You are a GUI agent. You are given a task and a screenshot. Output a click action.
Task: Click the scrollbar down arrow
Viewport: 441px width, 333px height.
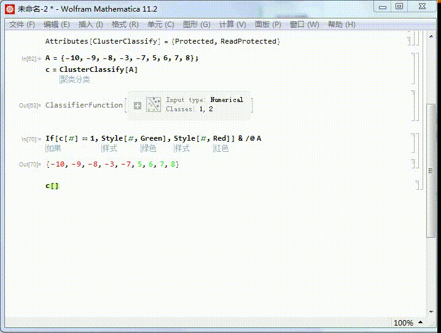click(431, 312)
